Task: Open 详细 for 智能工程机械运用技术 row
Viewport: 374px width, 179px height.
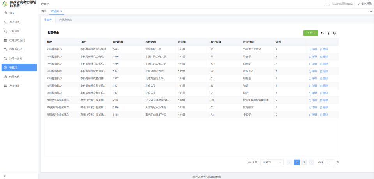Action: 313,100
